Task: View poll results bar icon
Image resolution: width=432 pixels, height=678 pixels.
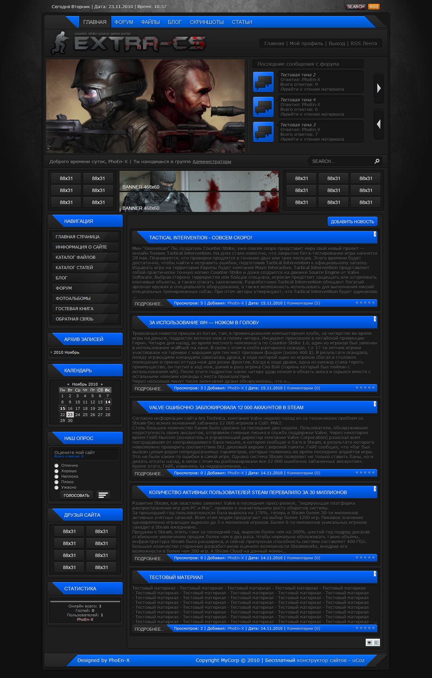Action: point(103,495)
